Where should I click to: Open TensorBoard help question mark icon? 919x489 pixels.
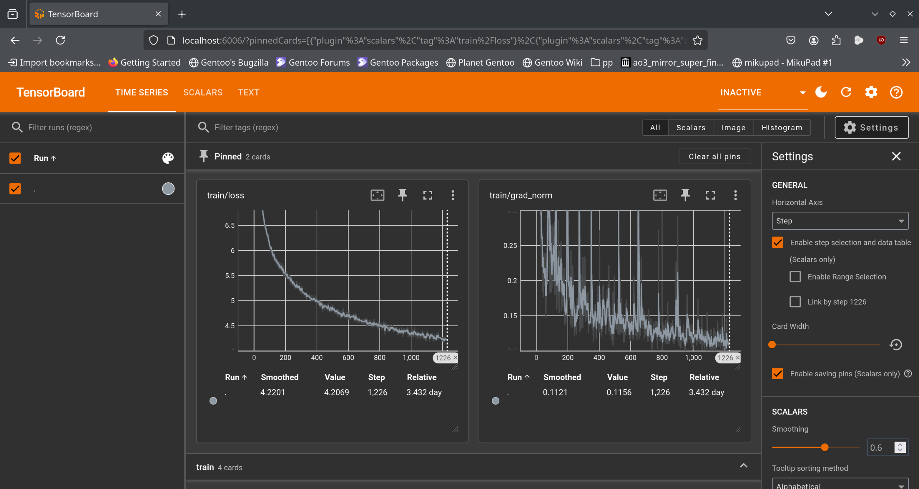click(896, 92)
